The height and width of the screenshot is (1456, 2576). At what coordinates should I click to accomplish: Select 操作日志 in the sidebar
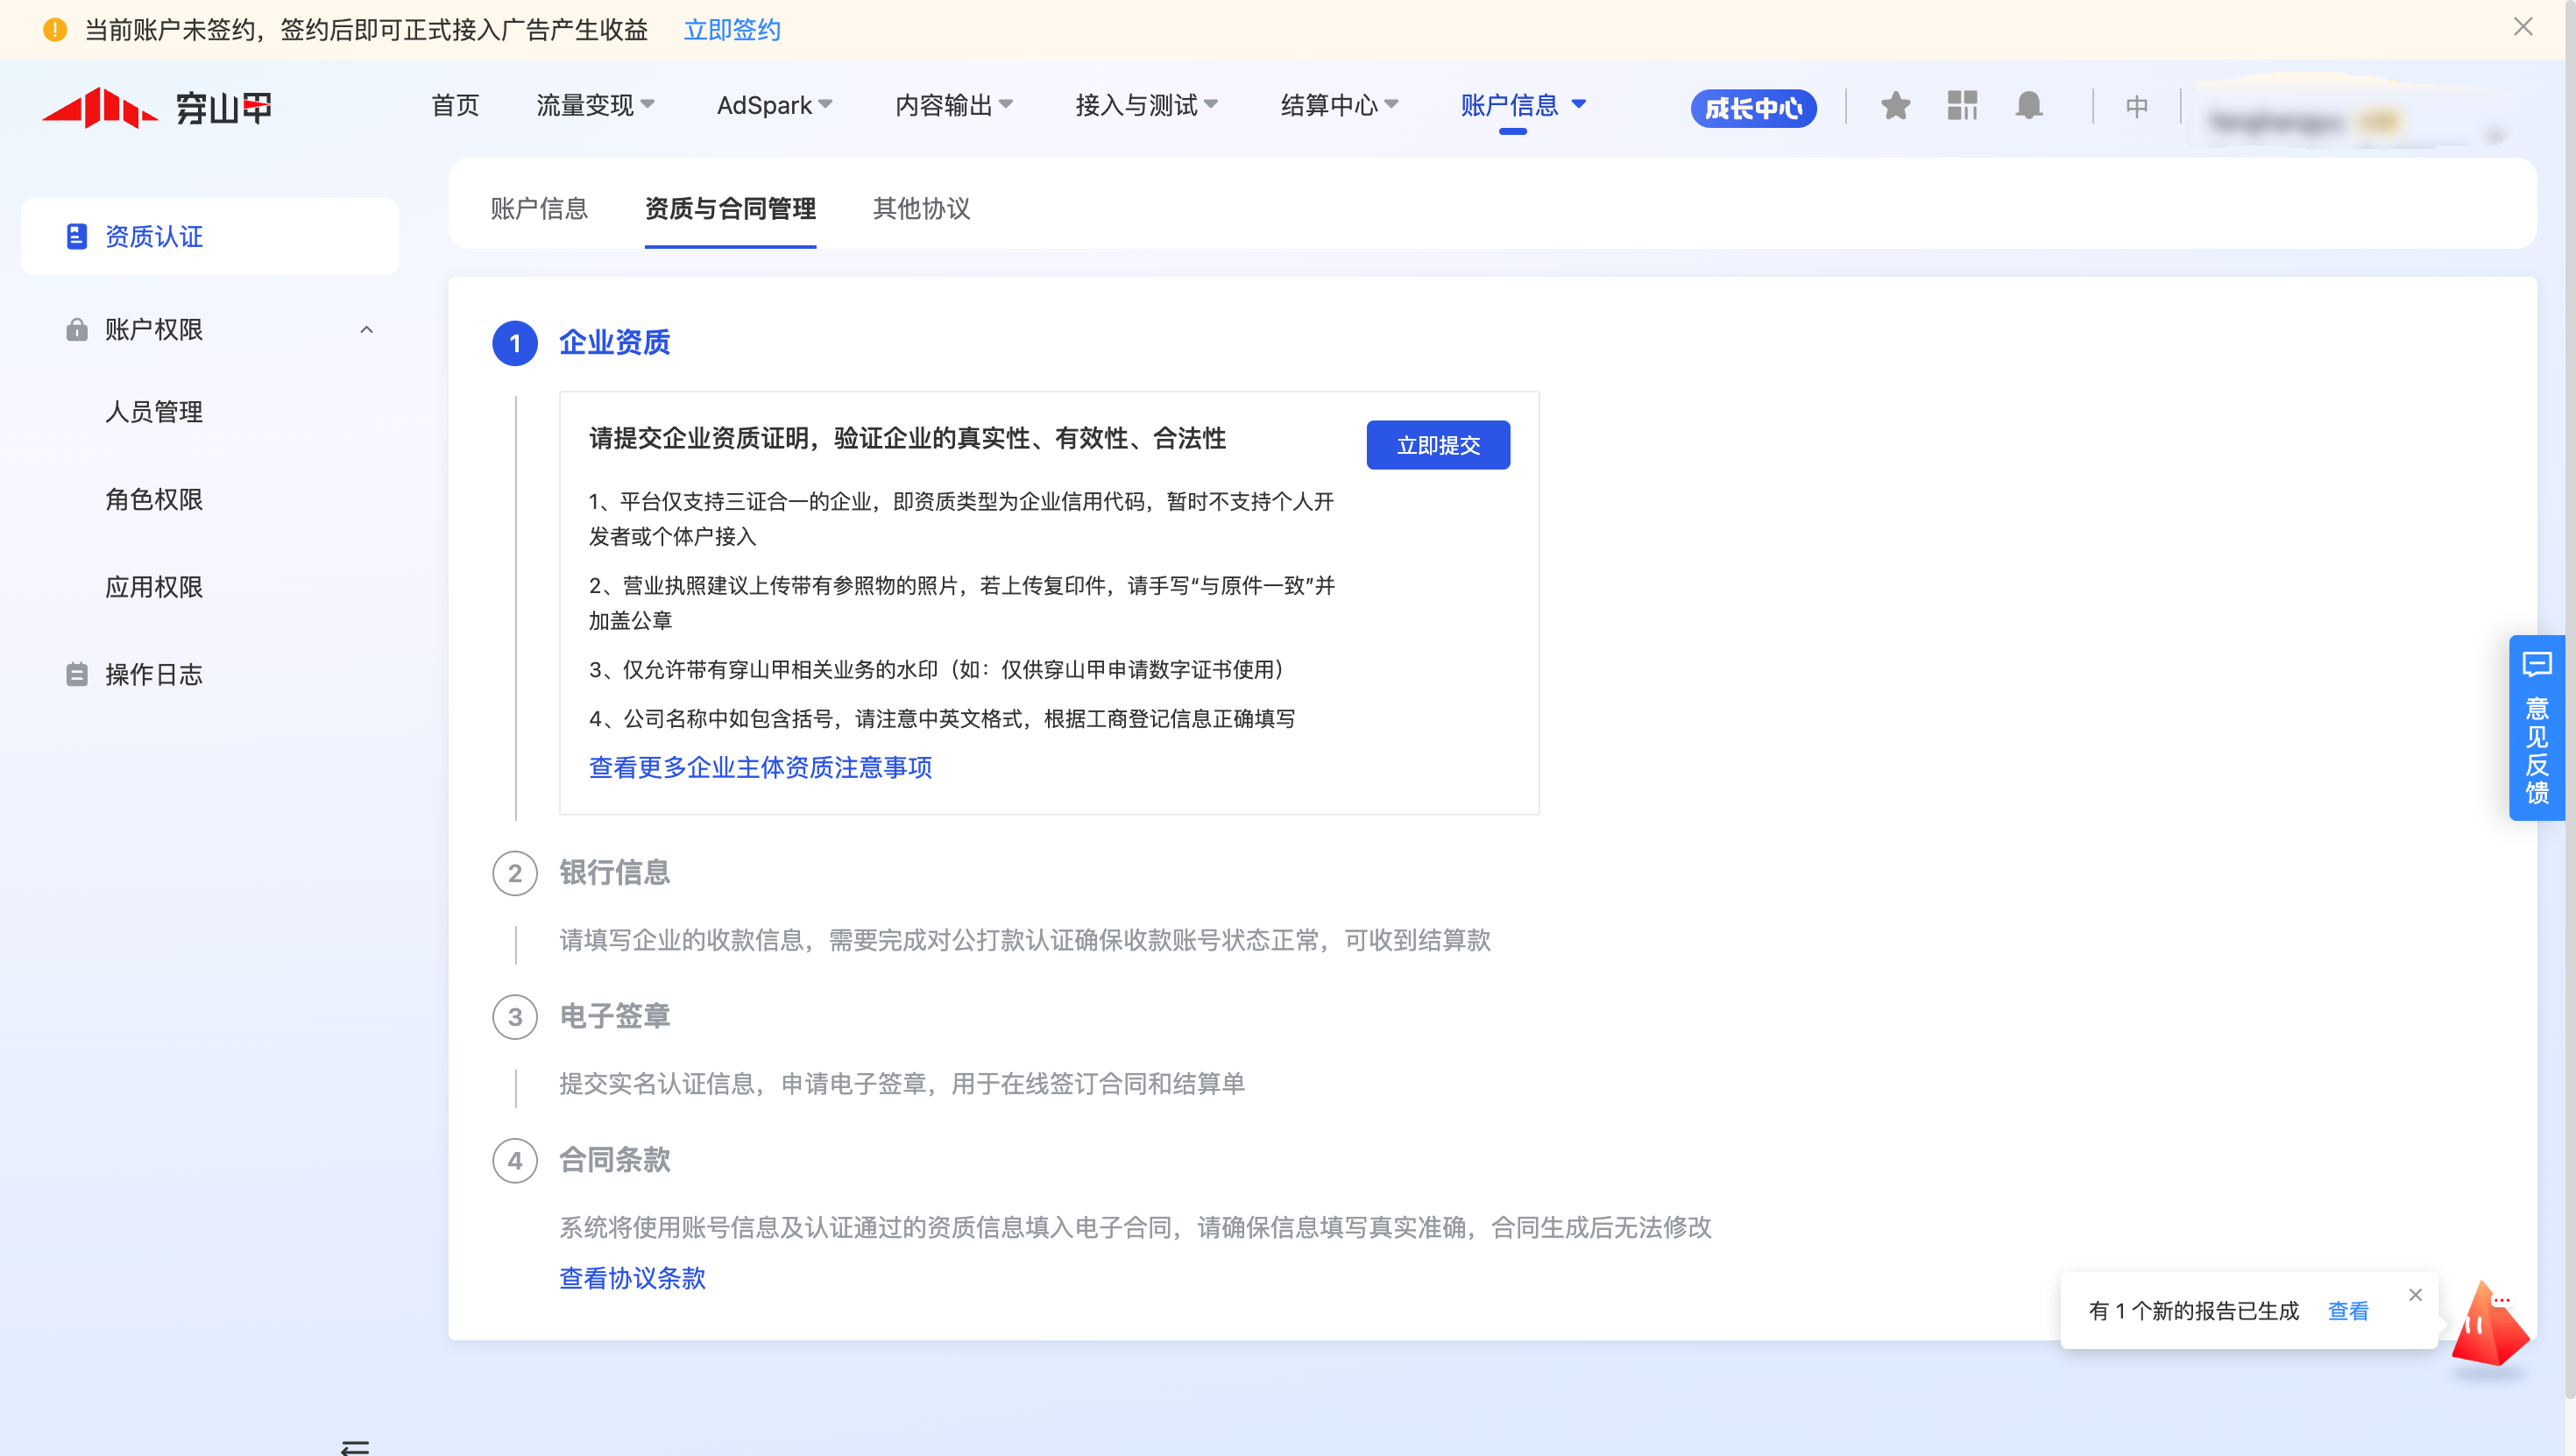pyautogui.click(x=154, y=674)
